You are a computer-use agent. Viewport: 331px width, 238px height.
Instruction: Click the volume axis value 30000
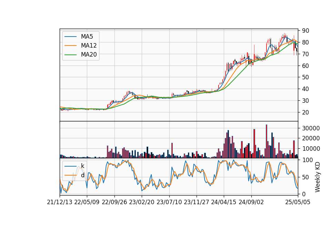311,128
